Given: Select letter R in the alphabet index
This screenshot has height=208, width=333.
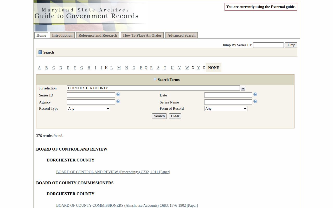Looking at the screenshot, I should [151, 68].
